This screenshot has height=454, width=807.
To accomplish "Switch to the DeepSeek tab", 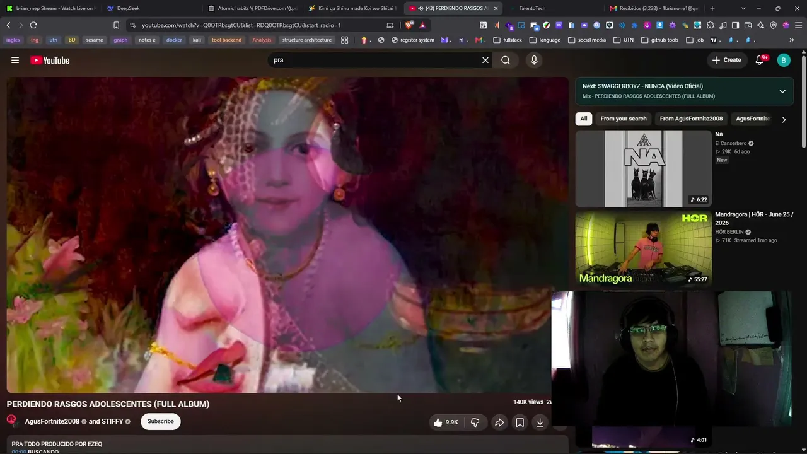I will click(x=153, y=8).
